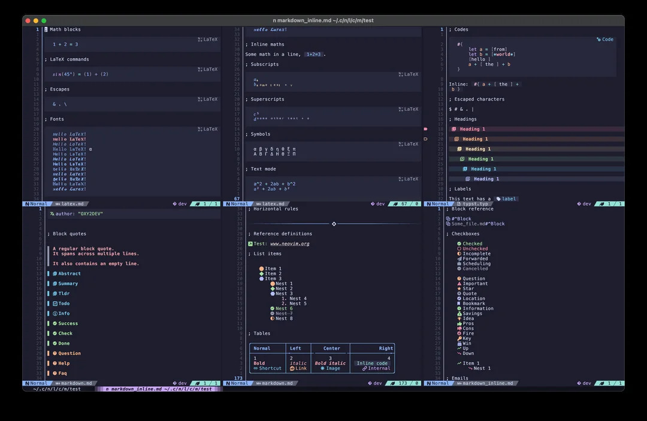Click the red Heading 1 row
This screenshot has height=421, width=647.
(x=536, y=129)
